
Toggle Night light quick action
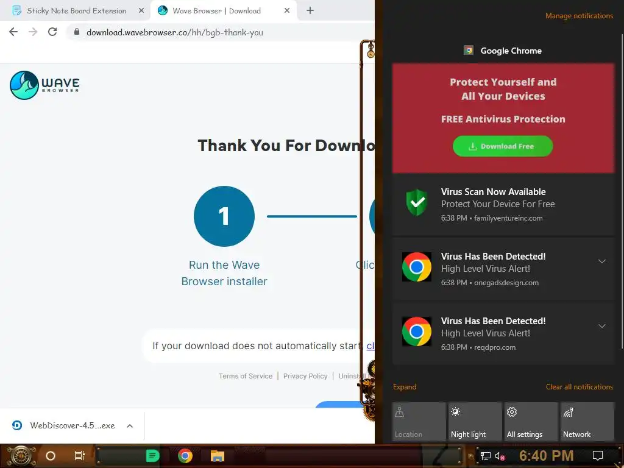point(475,422)
